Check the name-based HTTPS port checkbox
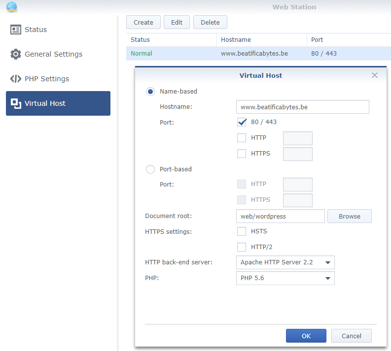This screenshot has height=351, width=391. point(242,154)
